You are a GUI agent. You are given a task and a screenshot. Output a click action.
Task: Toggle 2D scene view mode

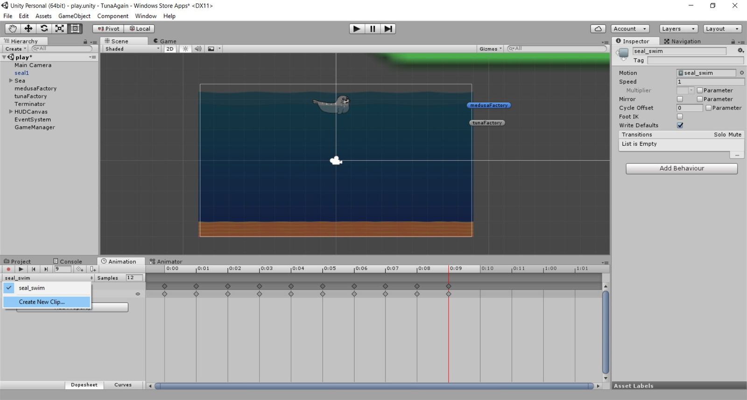coord(170,48)
